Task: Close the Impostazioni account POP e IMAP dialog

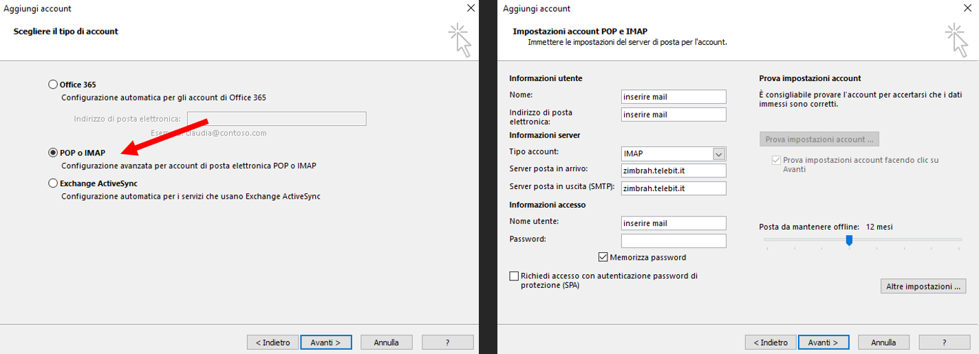Action: (967, 8)
